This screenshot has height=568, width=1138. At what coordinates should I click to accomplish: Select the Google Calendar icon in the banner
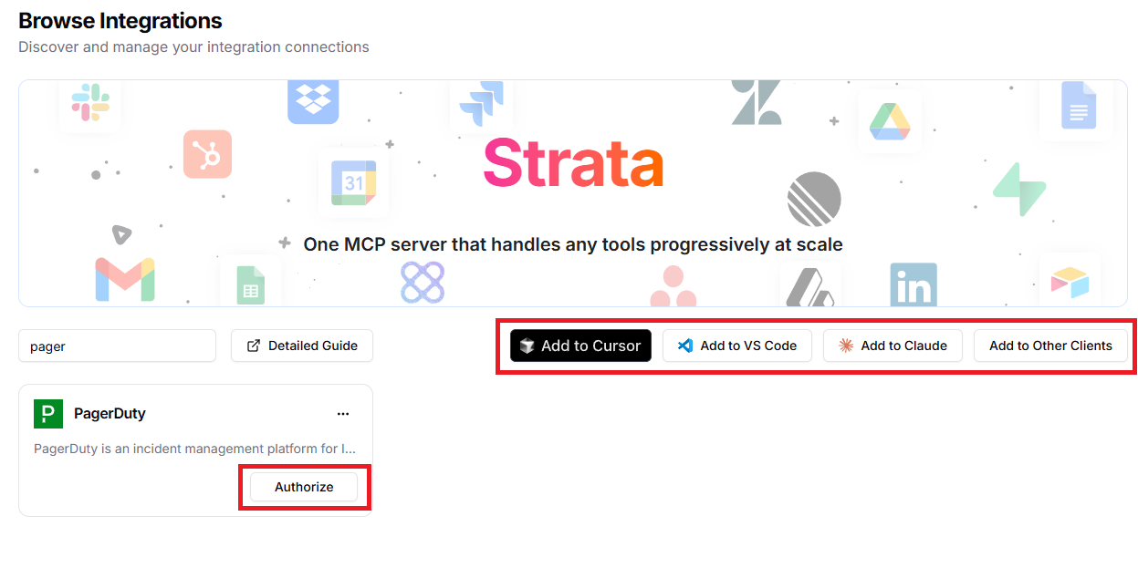(x=356, y=183)
